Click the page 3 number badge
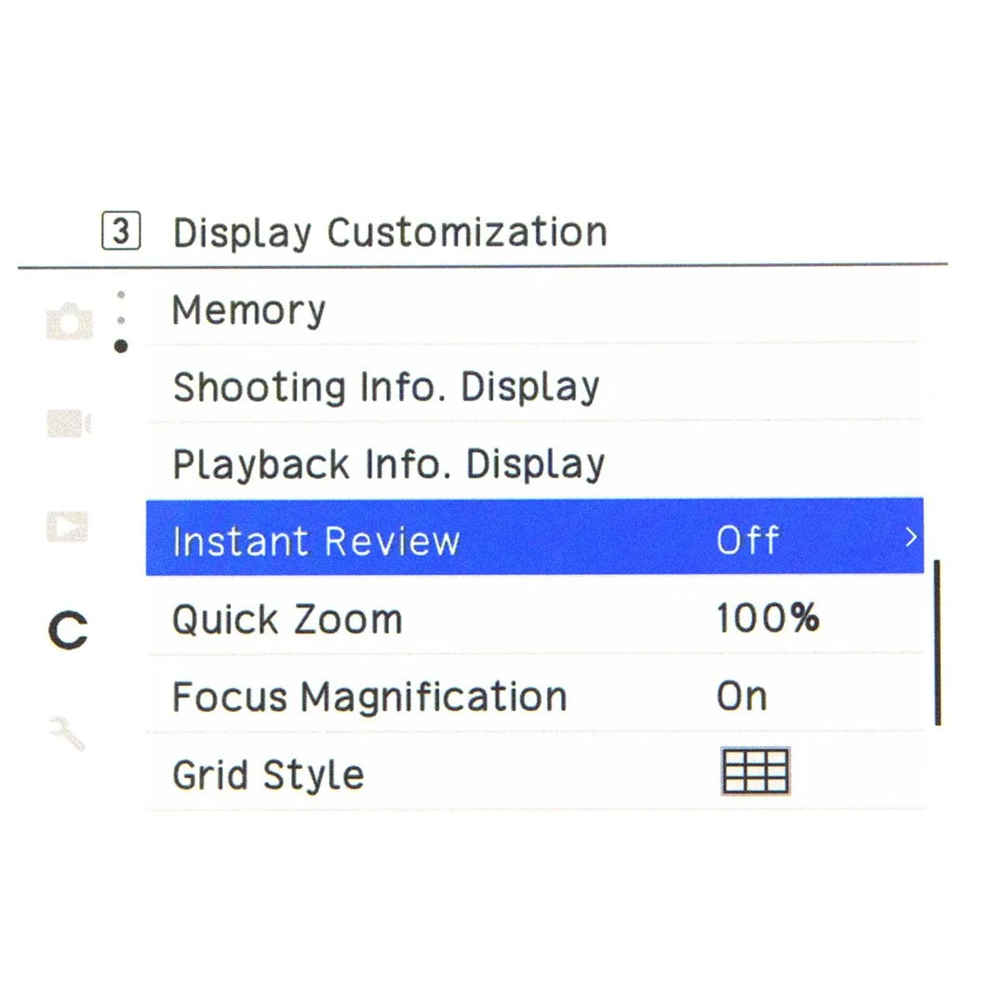Image resolution: width=1005 pixels, height=1005 pixels. click(121, 231)
